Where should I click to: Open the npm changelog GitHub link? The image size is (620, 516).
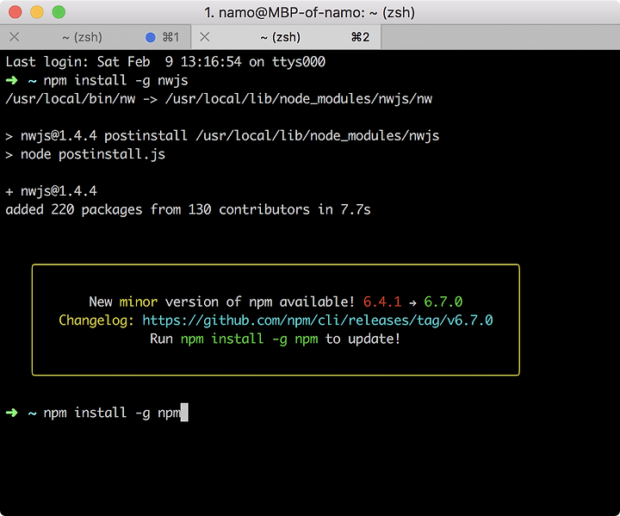tap(318, 320)
